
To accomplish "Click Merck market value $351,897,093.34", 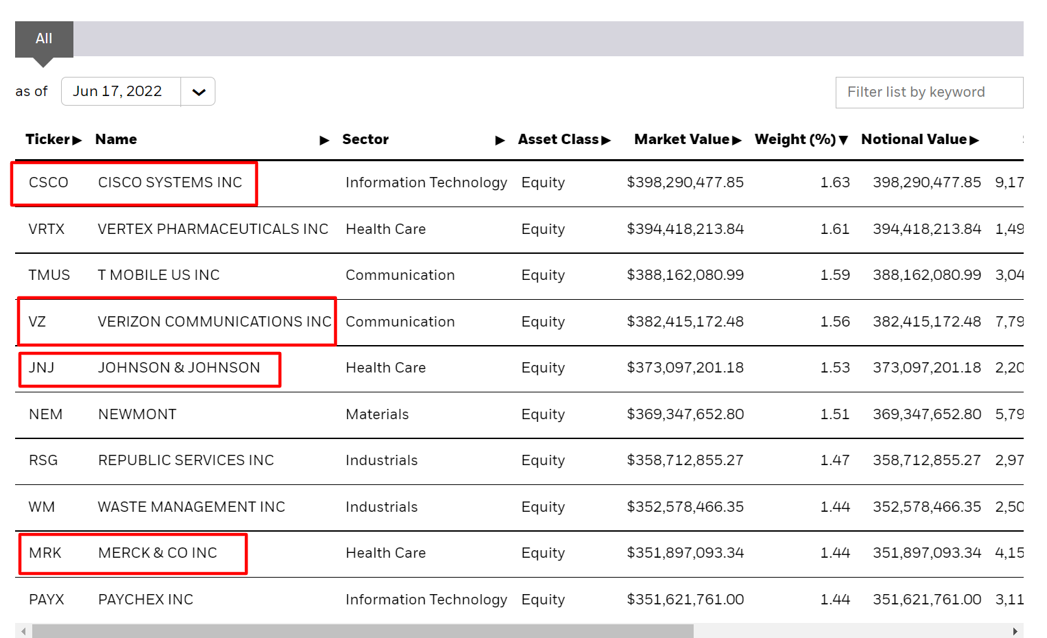I will (685, 553).
